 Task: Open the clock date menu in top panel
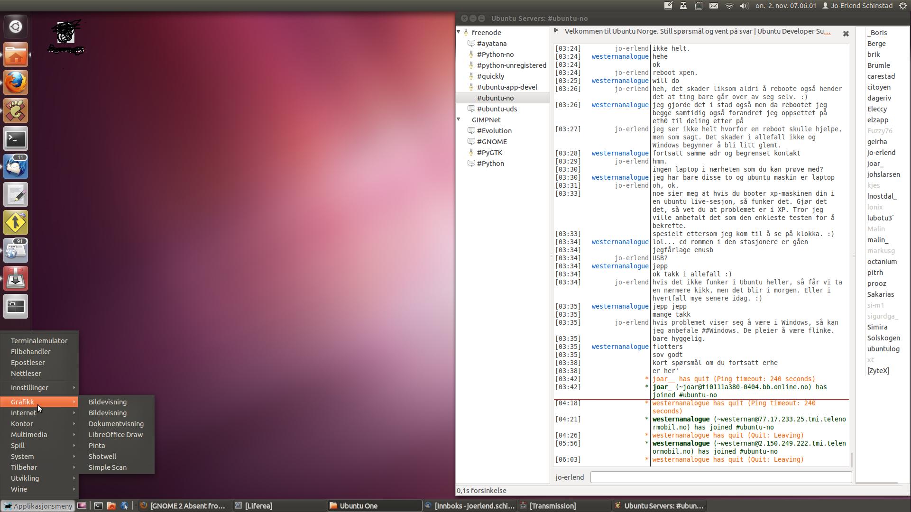tap(786, 6)
